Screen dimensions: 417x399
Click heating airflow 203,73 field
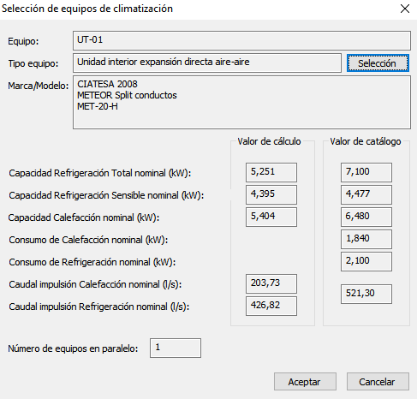[x=271, y=283]
